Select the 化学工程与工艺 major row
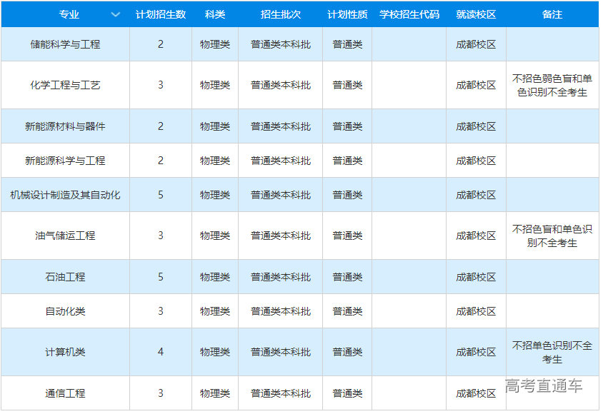Screen dimensions: 603x414 pyautogui.click(x=65, y=85)
